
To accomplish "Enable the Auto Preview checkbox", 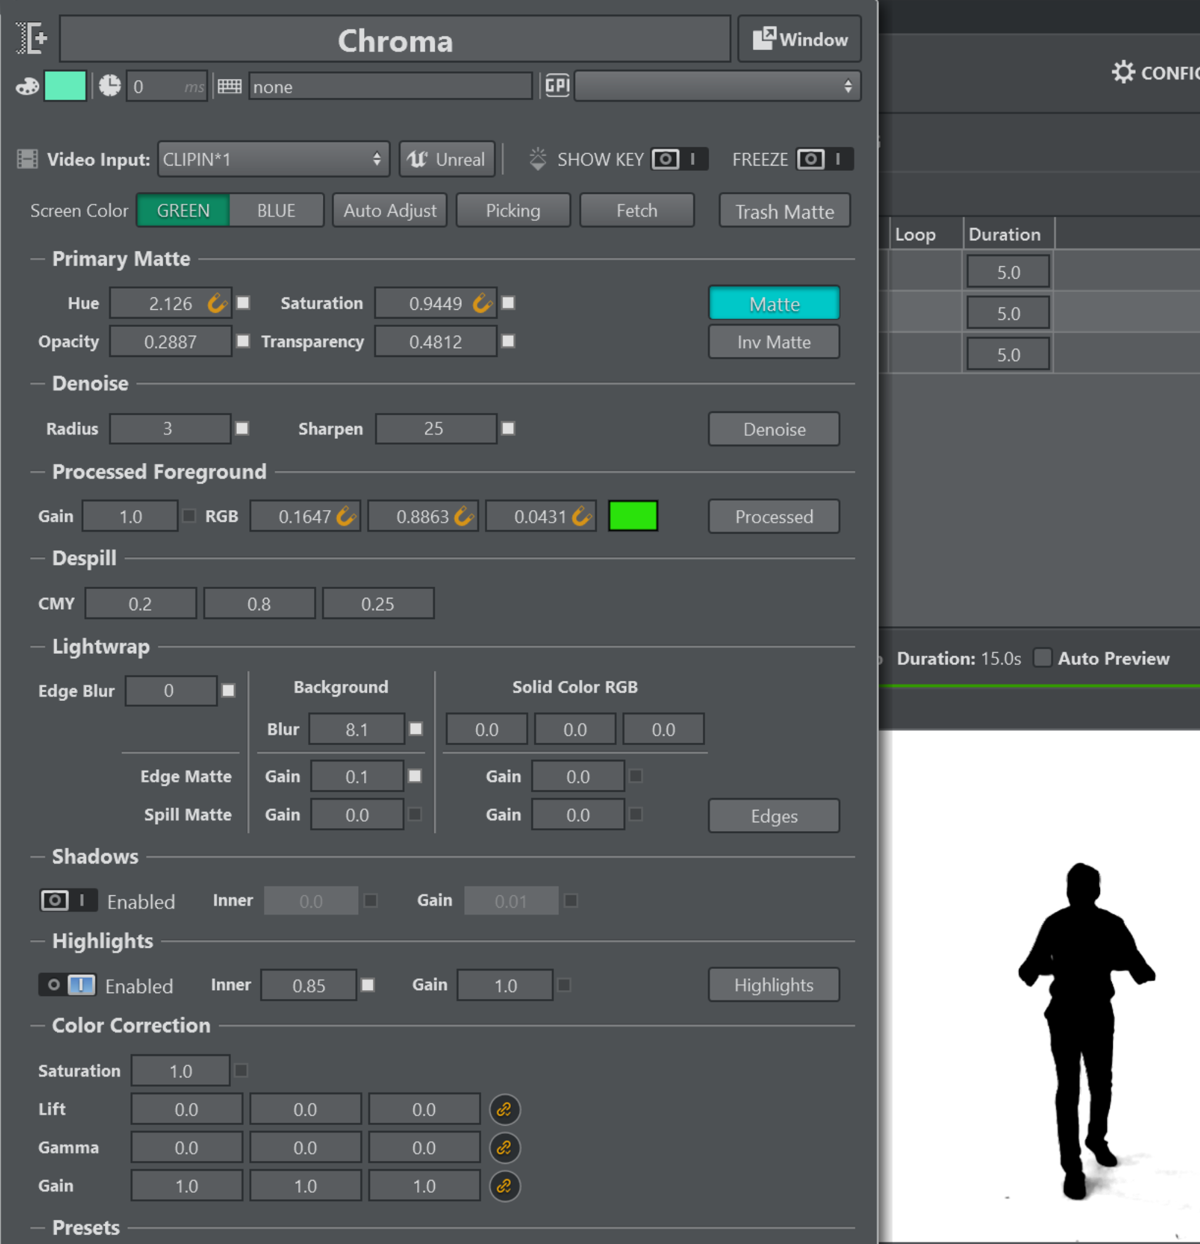I will coord(1042,657).
